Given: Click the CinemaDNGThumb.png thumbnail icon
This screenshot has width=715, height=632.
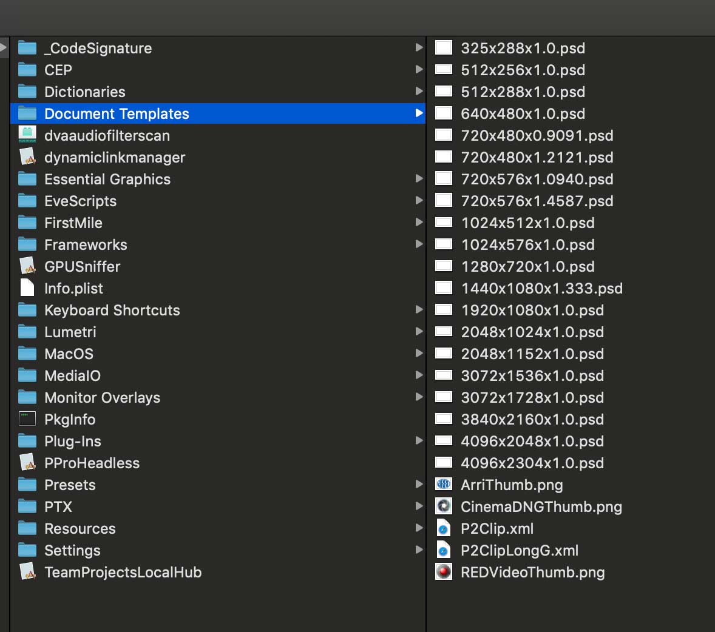Looking at the screenshot, I should (x=444, y=506).
